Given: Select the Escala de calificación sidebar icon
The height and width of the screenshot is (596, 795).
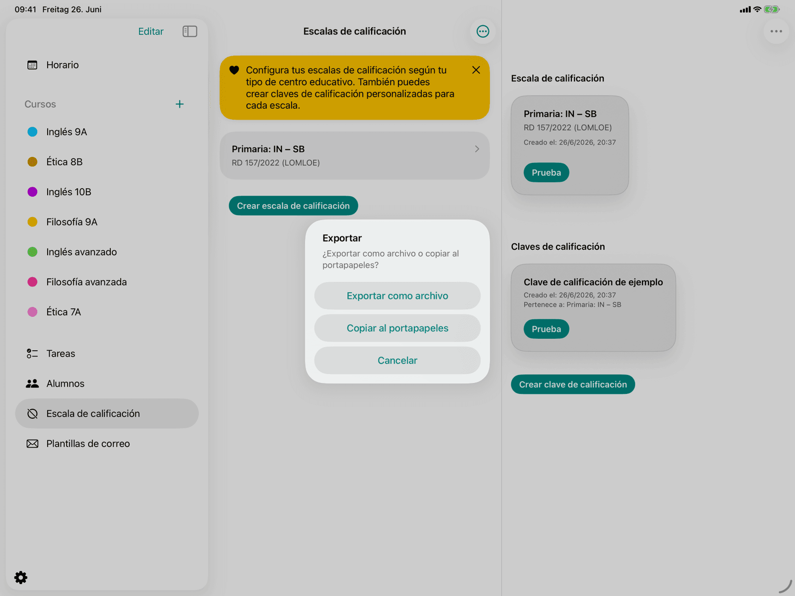Looking at the screenshot, I should pos(32,414).
